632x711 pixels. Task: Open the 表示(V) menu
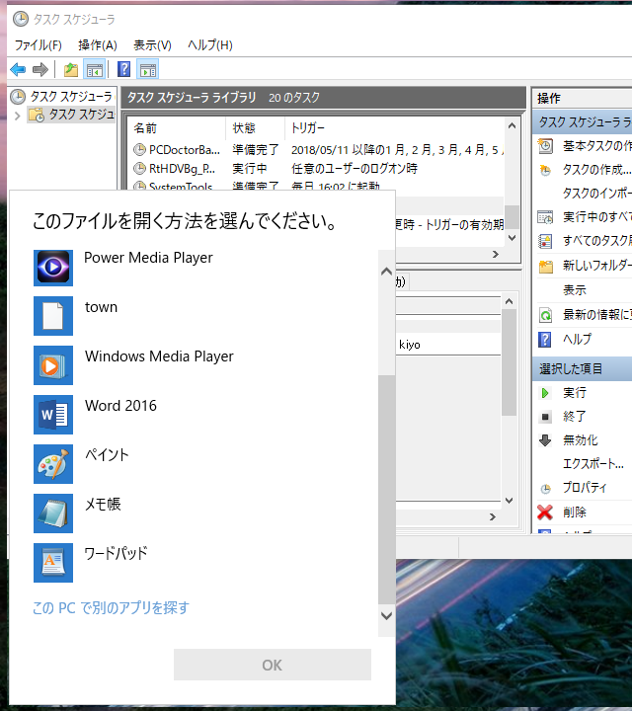pos(152,45)
